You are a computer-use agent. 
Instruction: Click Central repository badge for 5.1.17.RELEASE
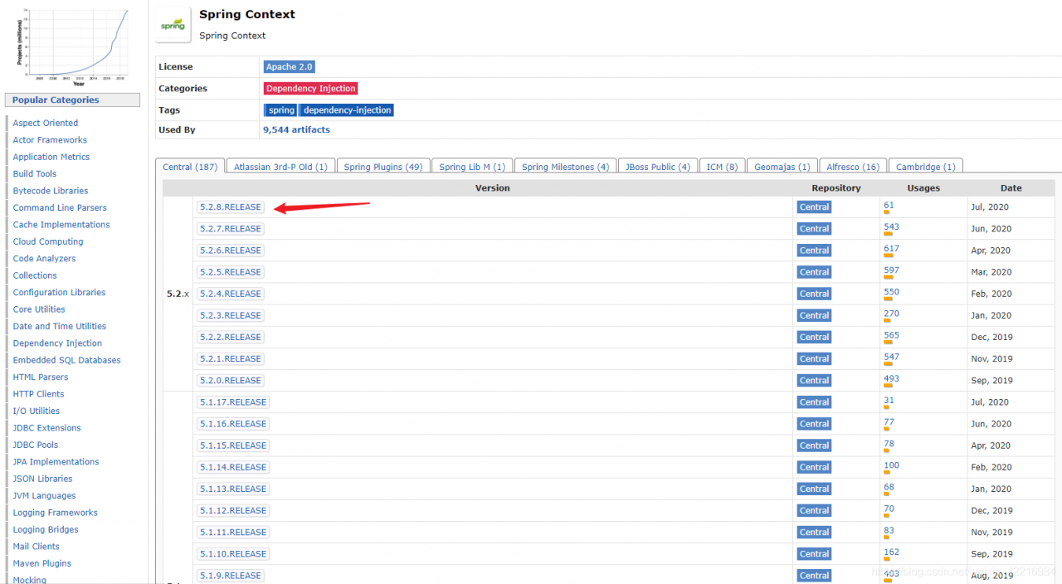[814, 402]
